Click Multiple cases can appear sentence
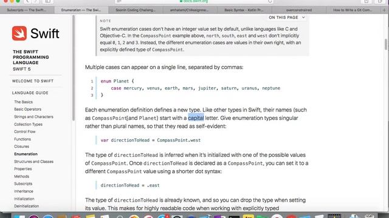This screenshot has height=218, width=389. pos(164,67)
